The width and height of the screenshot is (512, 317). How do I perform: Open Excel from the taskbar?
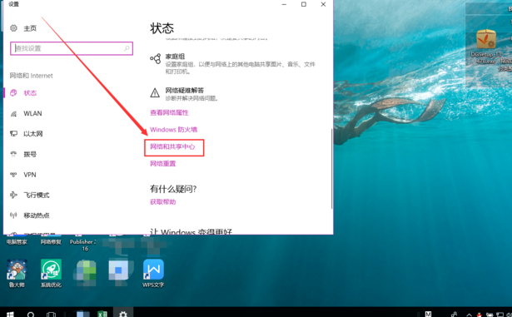pos(102,314)
